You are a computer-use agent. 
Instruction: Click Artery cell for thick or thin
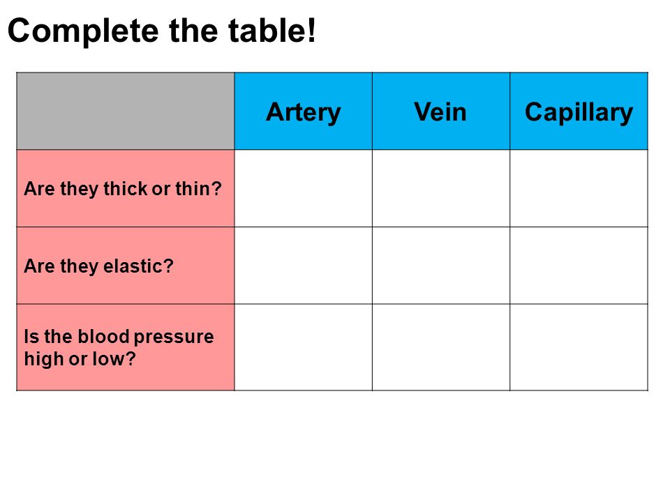(x=304, y=189)
